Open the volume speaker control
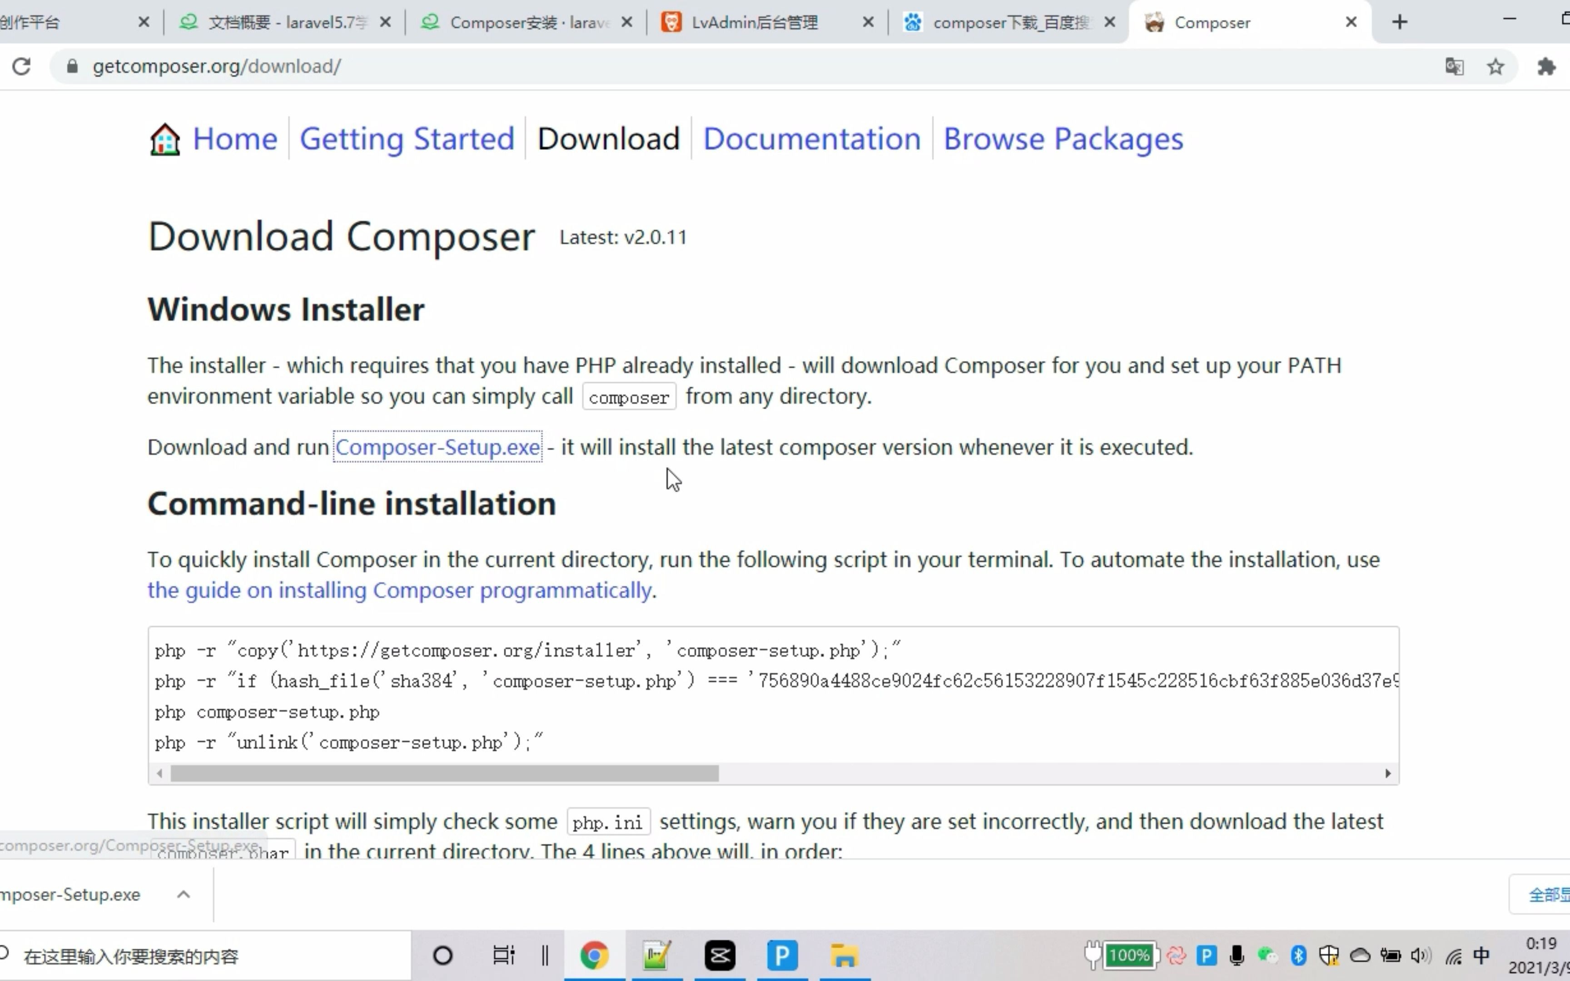The height and width of the screenshot is (981, 1570). pyautogui.click(x=1421, y=956)
